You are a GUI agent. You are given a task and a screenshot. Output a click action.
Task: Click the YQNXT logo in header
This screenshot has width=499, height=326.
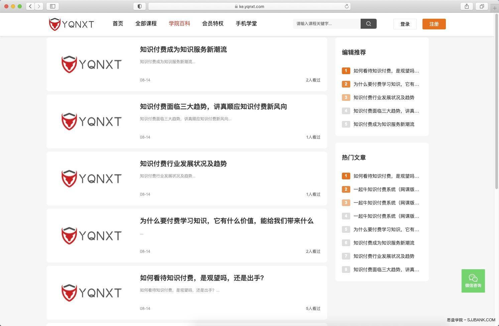coord(72,24)
